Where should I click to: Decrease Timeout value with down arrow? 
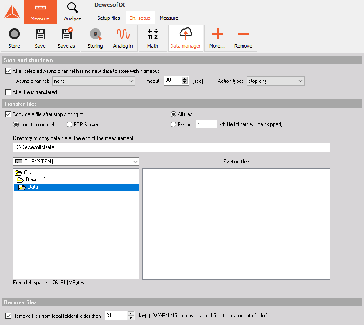coord(185,82)
